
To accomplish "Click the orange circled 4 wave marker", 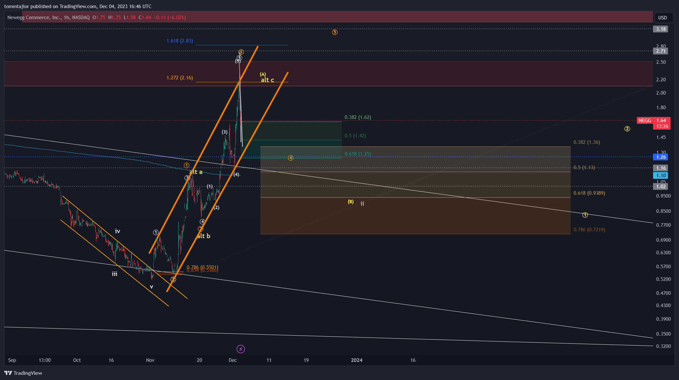I will tap(291, 158).
